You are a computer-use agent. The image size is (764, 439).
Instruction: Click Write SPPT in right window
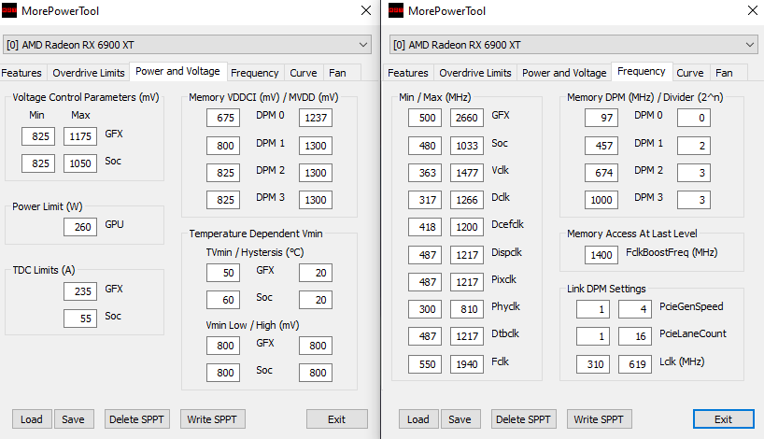tap(599, 419)
